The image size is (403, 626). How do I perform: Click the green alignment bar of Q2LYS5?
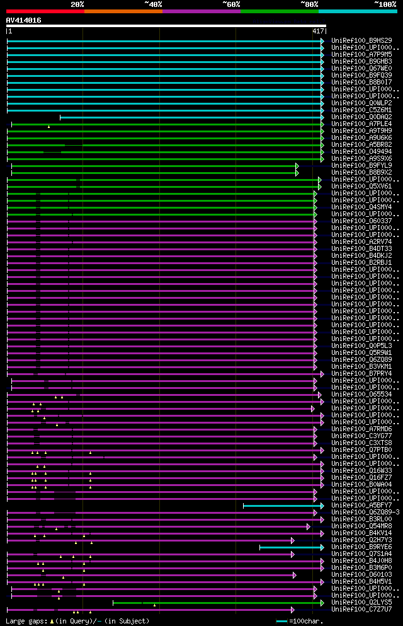tap(219, 603)
